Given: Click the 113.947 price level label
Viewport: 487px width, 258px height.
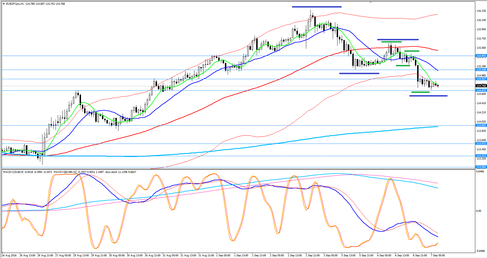Looking at the screenshot, I should coord(481,125).
